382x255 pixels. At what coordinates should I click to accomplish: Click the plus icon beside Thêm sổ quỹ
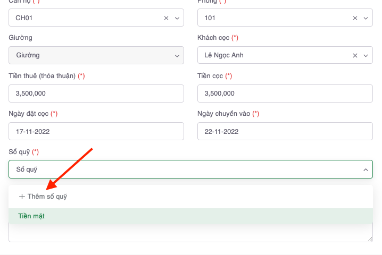[x=22, y=197]
